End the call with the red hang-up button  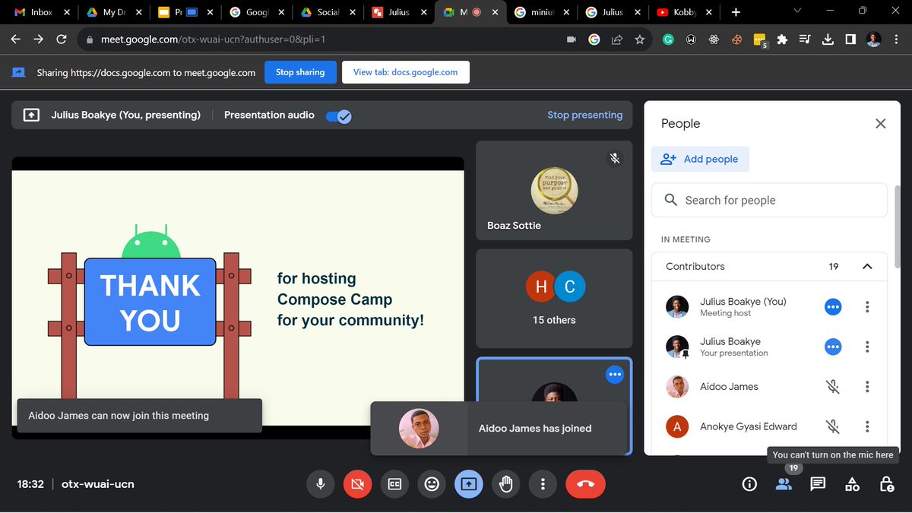[585, 484]
